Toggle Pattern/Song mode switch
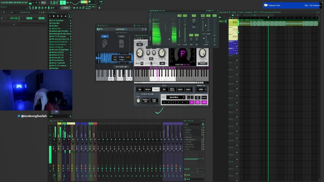The width and height of the screenshot is (324, 182). pyautogui.click(x=30, y=3)
